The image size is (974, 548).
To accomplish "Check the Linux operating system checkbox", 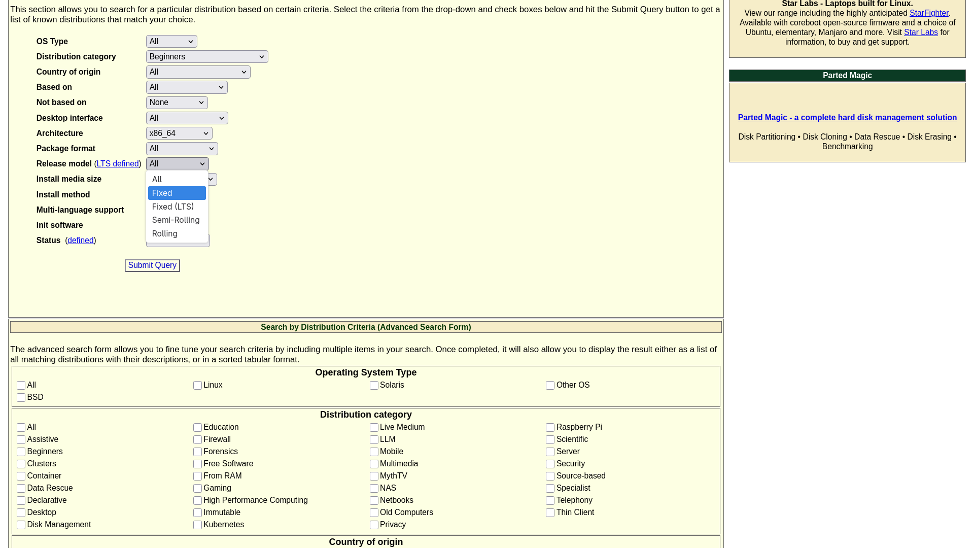I will (197, 385).
